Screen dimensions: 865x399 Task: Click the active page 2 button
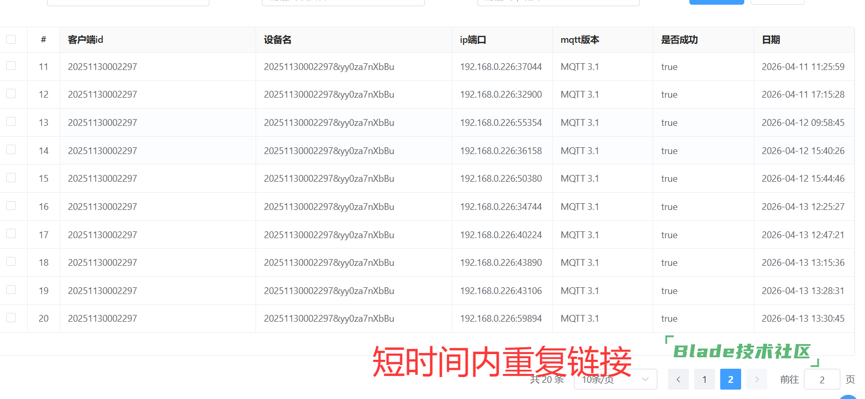coord(730,379)
